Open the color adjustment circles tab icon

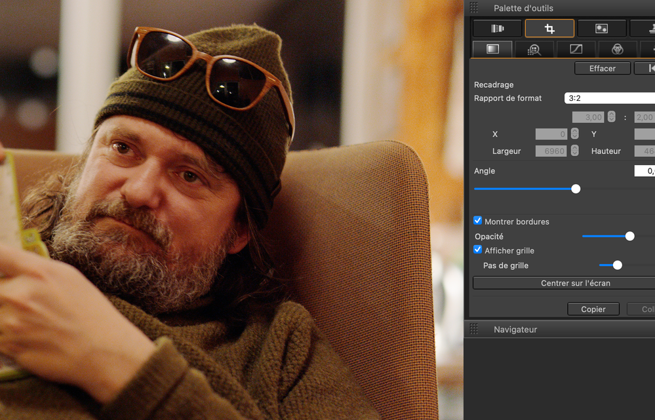(617, 49)
